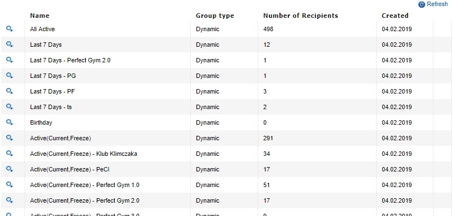Select Last 7 Days - Perfect Gym 2.0 name
The height and width of the screenshot is (216, 453).
click(x=70, y=61)
